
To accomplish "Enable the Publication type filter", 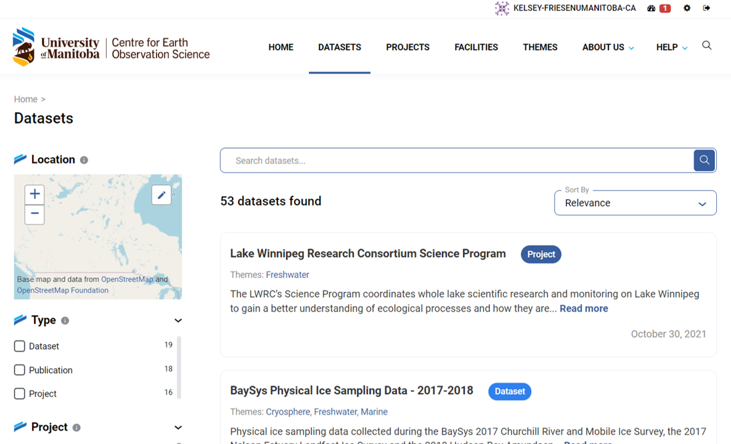I will pos(20,370).
